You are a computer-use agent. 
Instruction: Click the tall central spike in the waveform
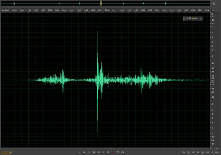click(97, 84)
